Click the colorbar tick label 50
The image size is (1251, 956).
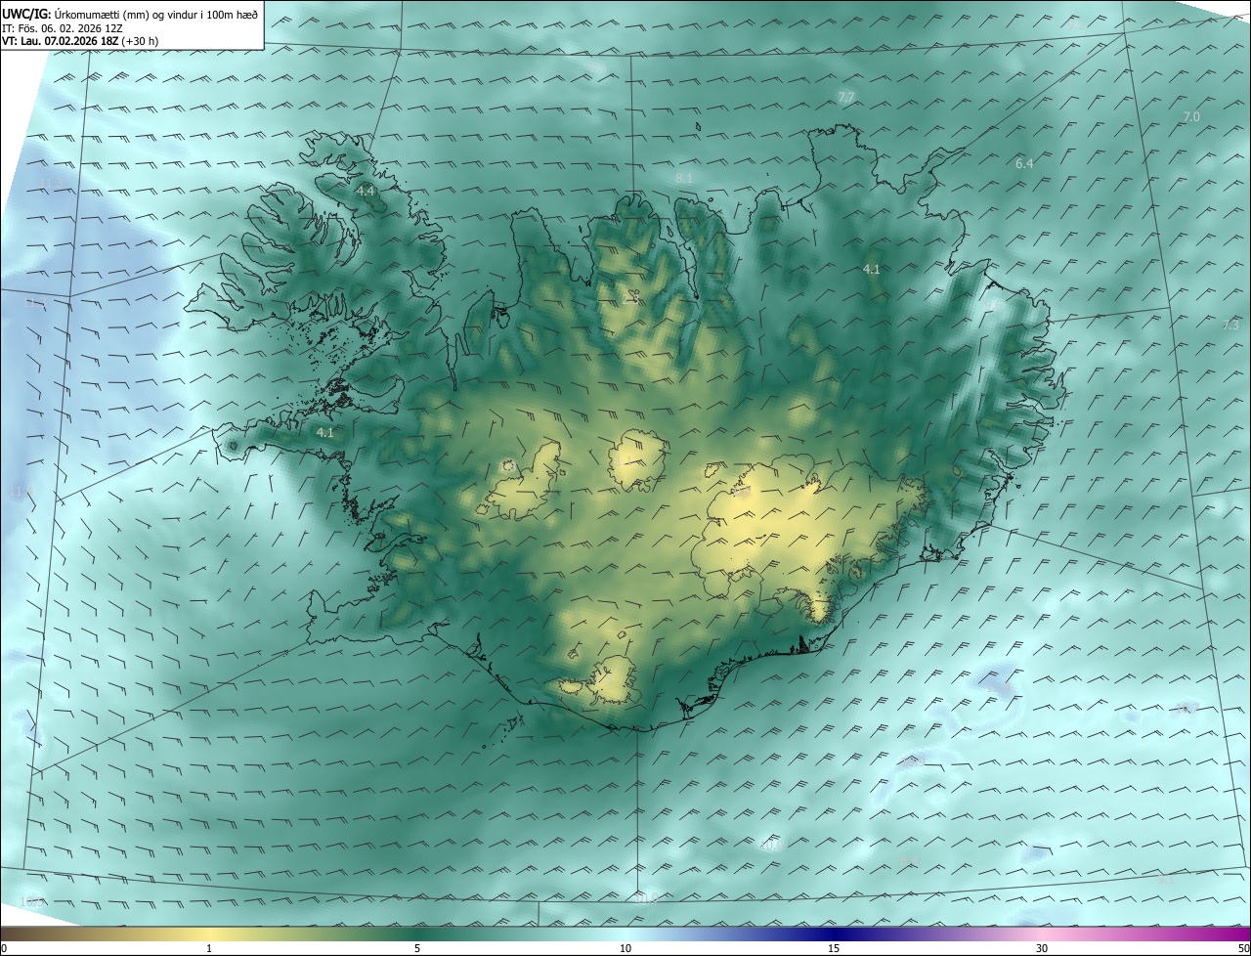pos(1243,949)
